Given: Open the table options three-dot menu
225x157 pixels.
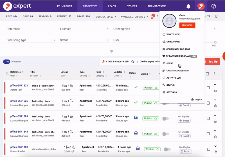Looking at the screenshot, I should (x=214, y=74).
